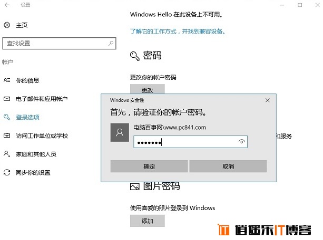Click the person-plus icon for Family & other people
This screenshot has height=240, width=323.
coord(7,154)
